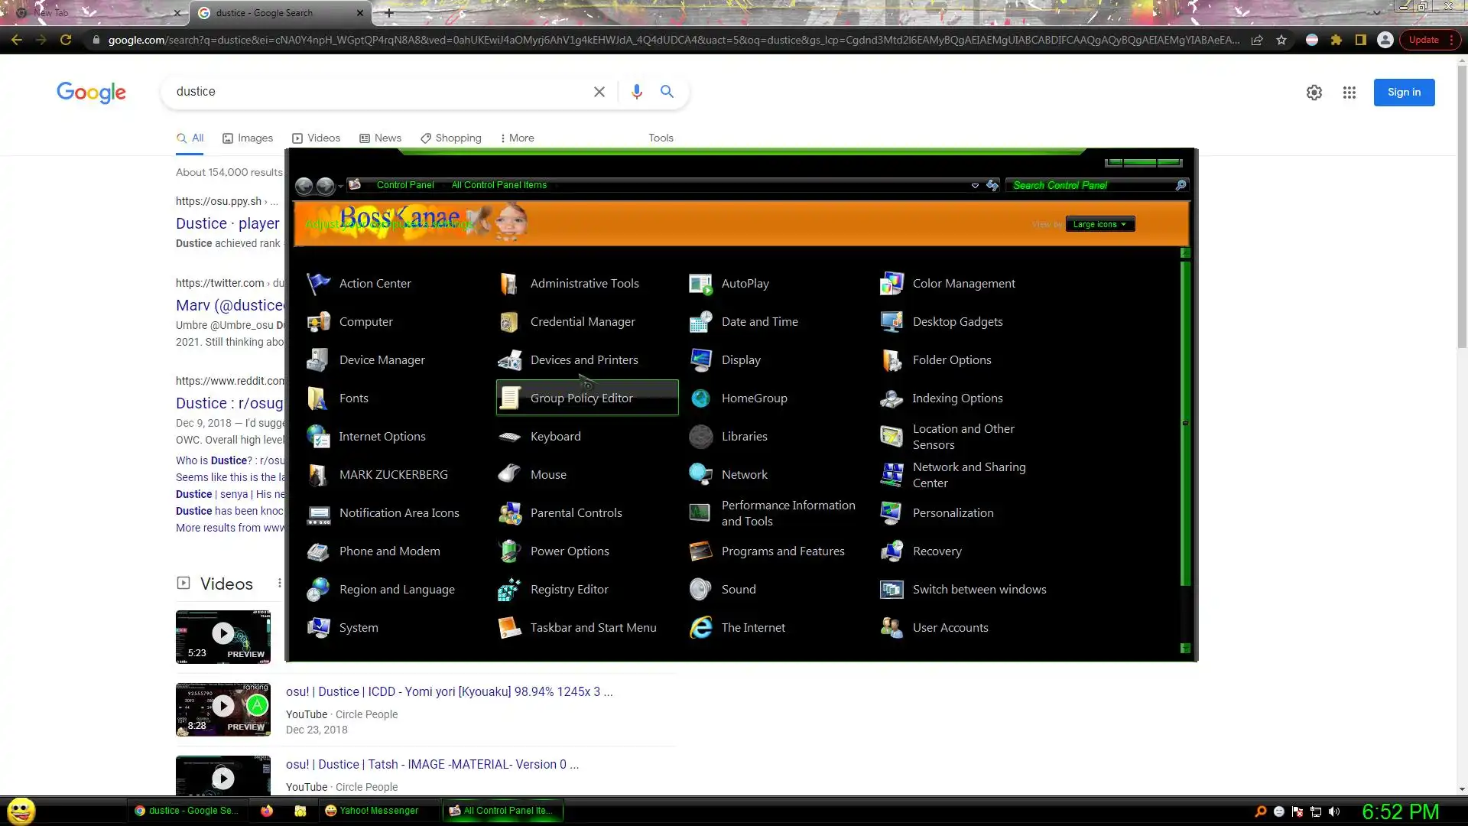Bookmark this page with star icon
The width and height of the screenshot is (1468, 826).
click(x=1281, y=40)
